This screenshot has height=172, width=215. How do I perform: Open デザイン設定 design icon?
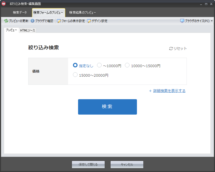[x=89, y=21]
